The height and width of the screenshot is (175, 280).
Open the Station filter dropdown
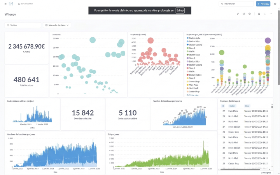click(23, 25)
